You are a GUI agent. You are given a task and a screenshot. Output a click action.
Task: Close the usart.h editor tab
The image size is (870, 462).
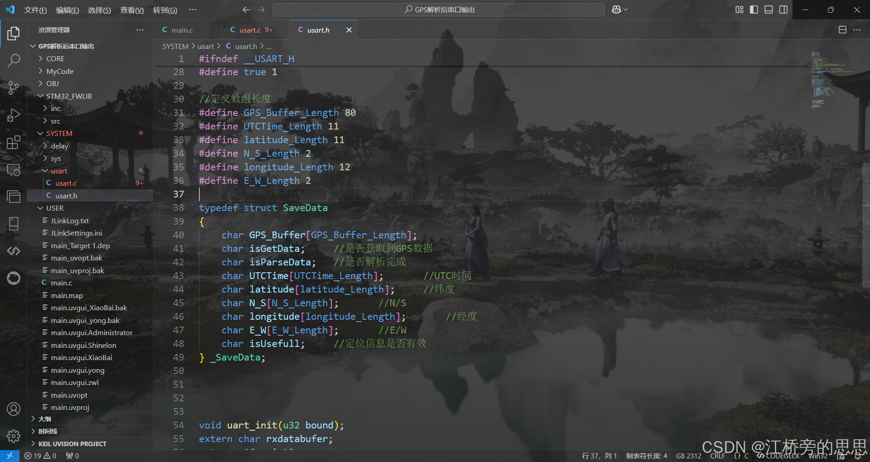[x=349, y=30]
